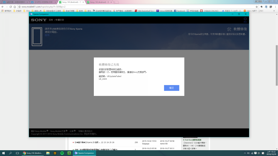This screenshot has width=278, height=156.
Task: Click the wrench icon beside 軟體修復 heading
Action: coord(229,29)
